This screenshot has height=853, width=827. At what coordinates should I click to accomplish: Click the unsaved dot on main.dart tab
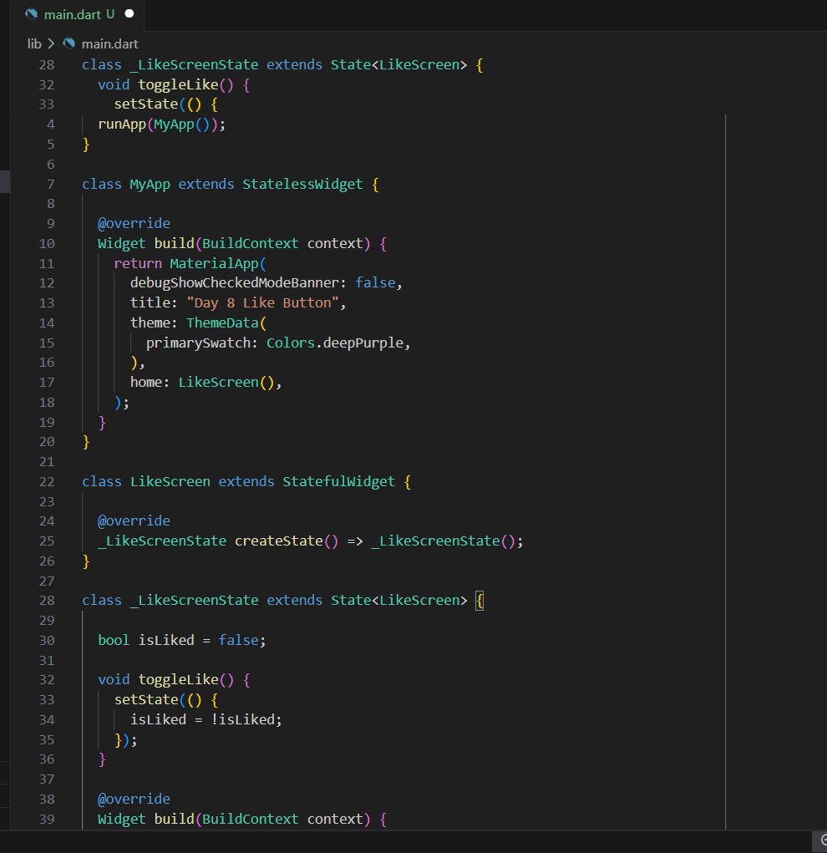pyautogui.click(x=129, y=13)
